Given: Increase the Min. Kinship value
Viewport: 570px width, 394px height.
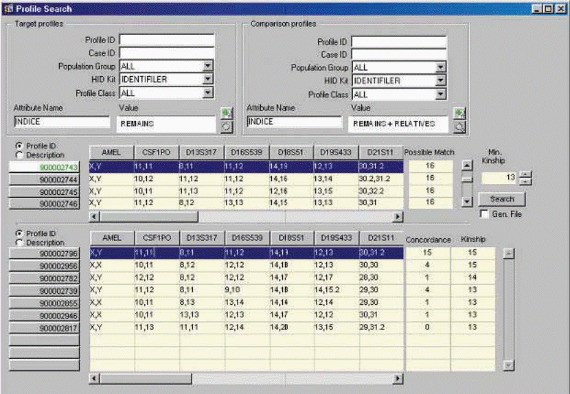Looking at the screenshot, I should click(525, 174).
